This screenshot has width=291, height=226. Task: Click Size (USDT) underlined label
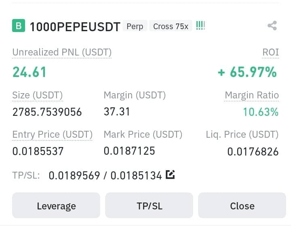38,95
